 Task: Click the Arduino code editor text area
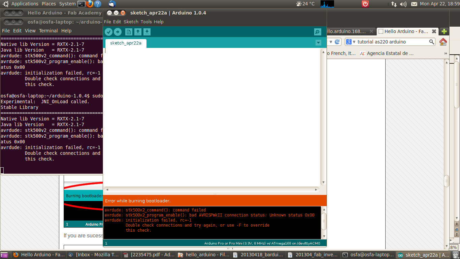point(212,116)
